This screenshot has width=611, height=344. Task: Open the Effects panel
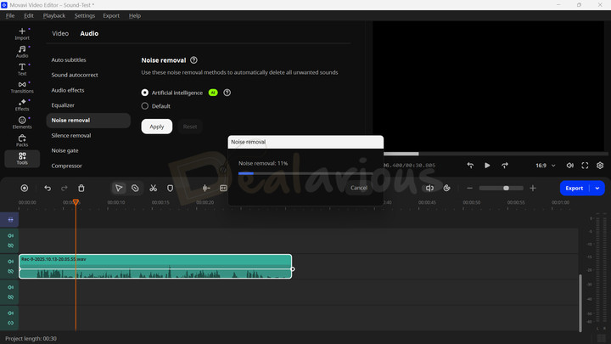(x=22, y=104)
